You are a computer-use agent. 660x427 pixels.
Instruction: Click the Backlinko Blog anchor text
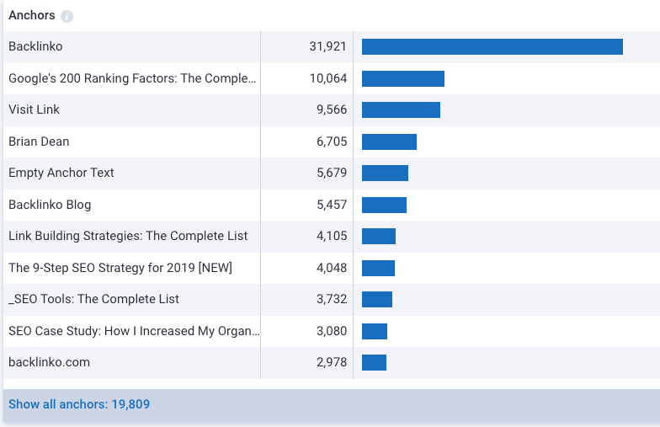[50, 205]
